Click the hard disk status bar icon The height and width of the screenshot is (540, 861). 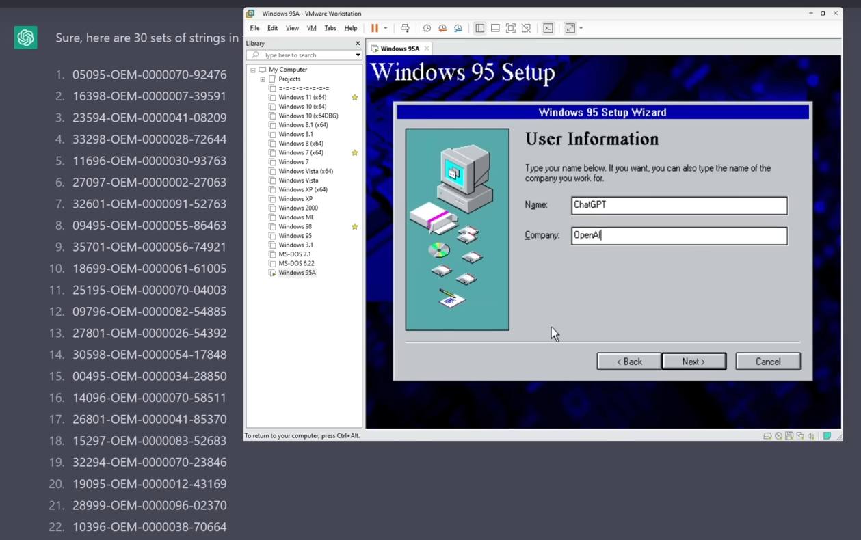pos(767,436)
